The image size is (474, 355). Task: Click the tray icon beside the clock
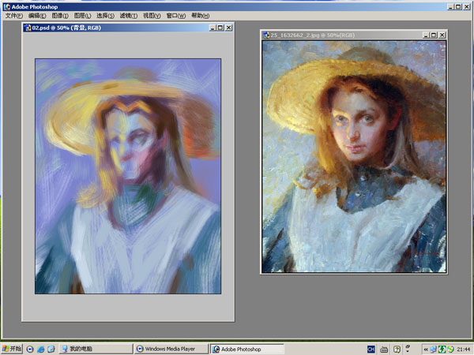(x=451, y=349)
